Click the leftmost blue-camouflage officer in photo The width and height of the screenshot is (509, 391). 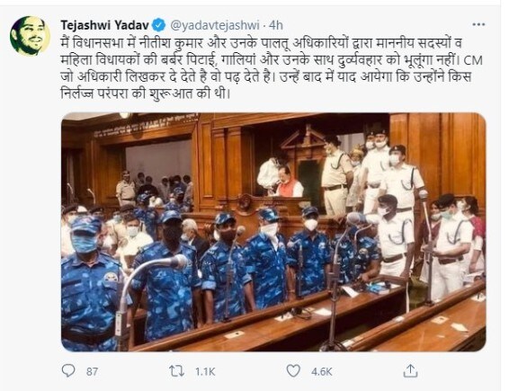click(x=90, y=284)
